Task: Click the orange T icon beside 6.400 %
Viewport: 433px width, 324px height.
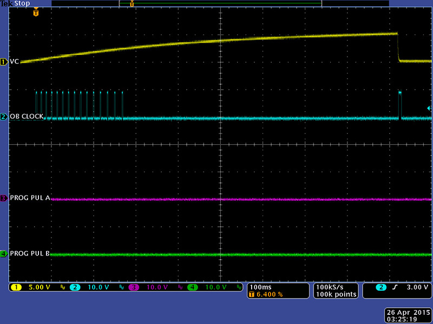Action: (252, 295)
